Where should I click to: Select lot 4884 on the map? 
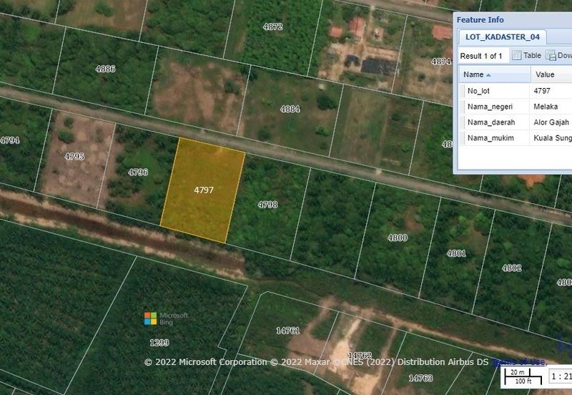click(290, 109)
